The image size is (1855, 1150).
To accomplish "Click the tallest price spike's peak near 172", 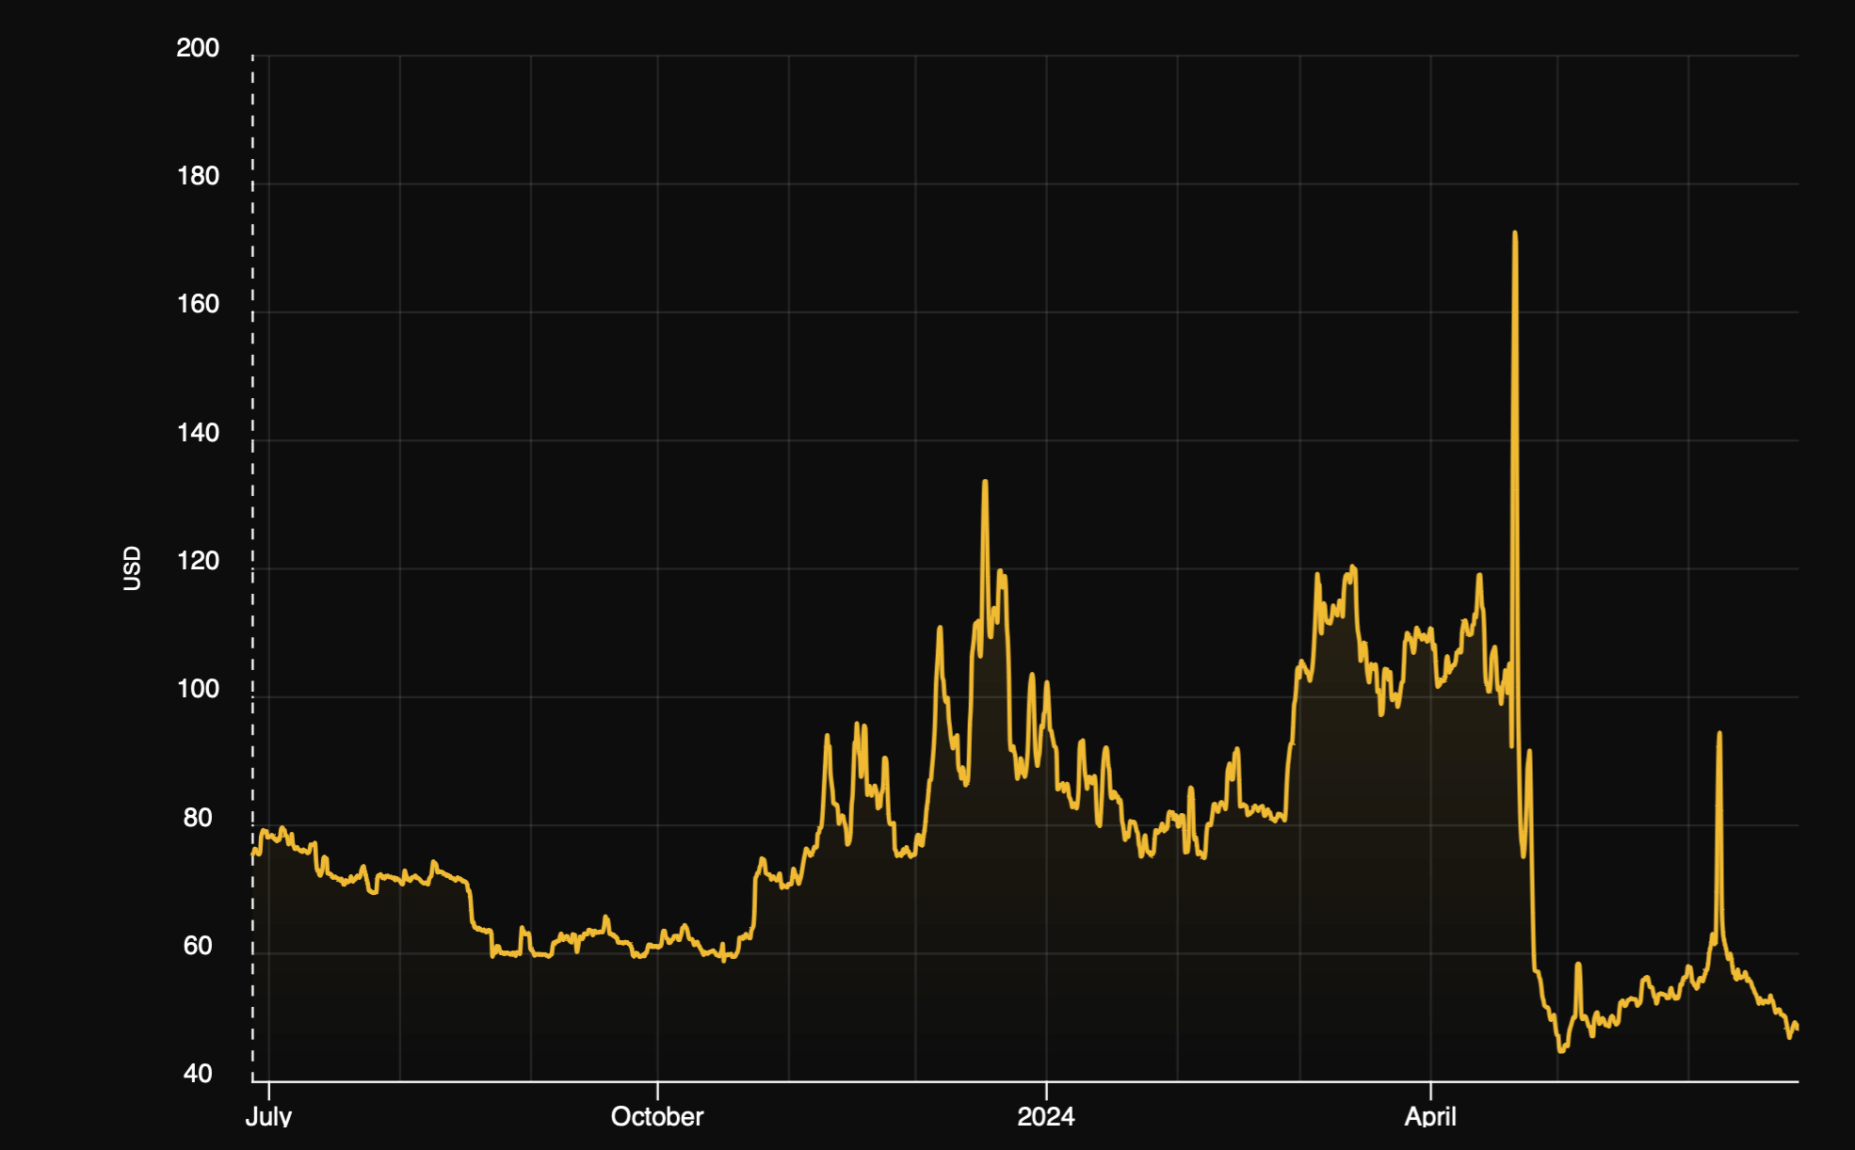I will pyautogui.click(x=1514, y=233).
